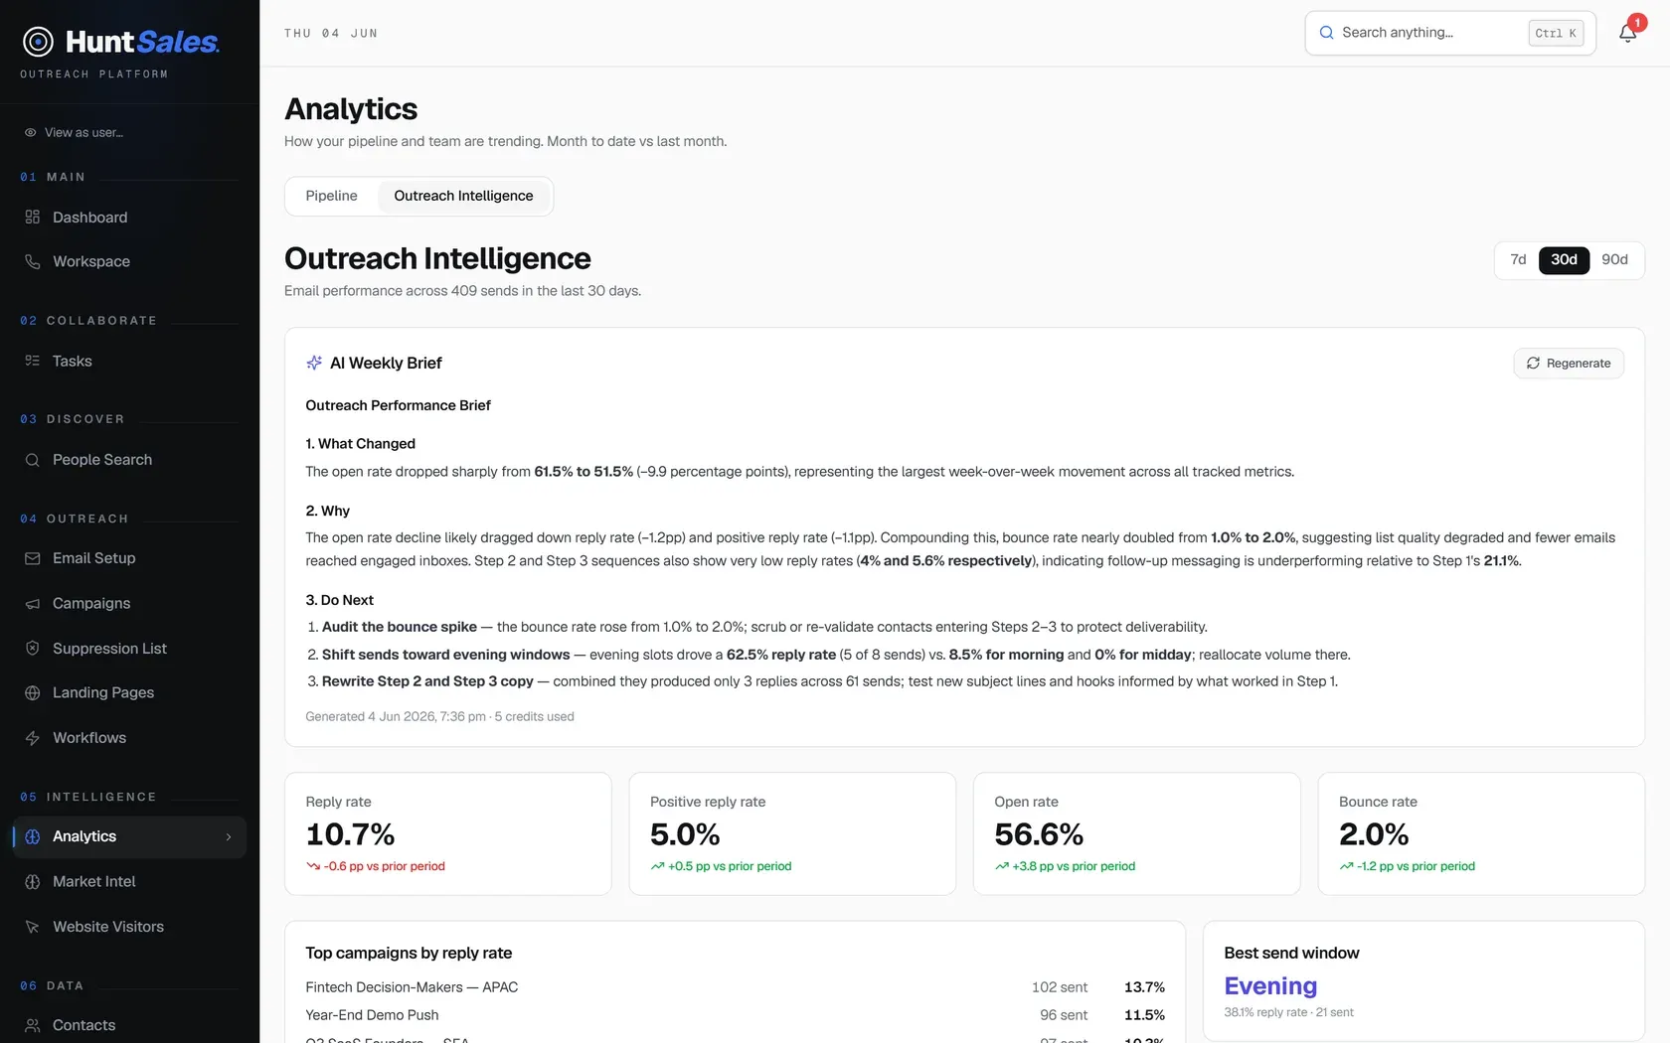Open Contacts in the sidebar

129,1025
